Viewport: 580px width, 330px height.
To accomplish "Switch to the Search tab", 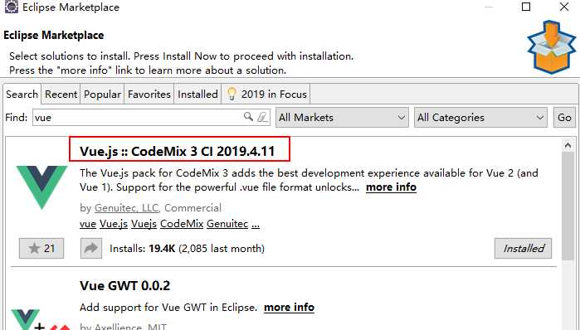I will [x=22, y=94].
